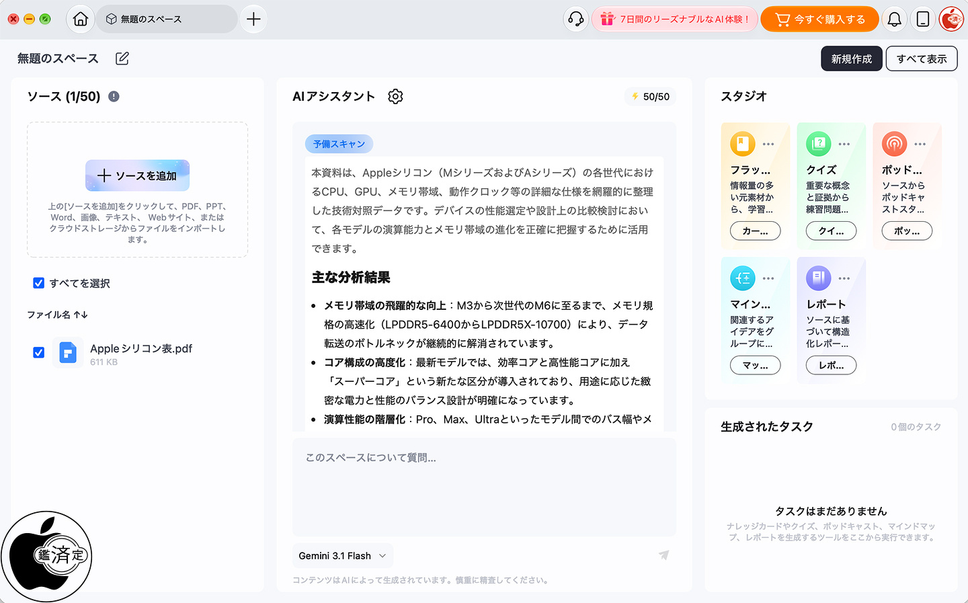Click the 新規作成 button

click(x=852, y=58)
